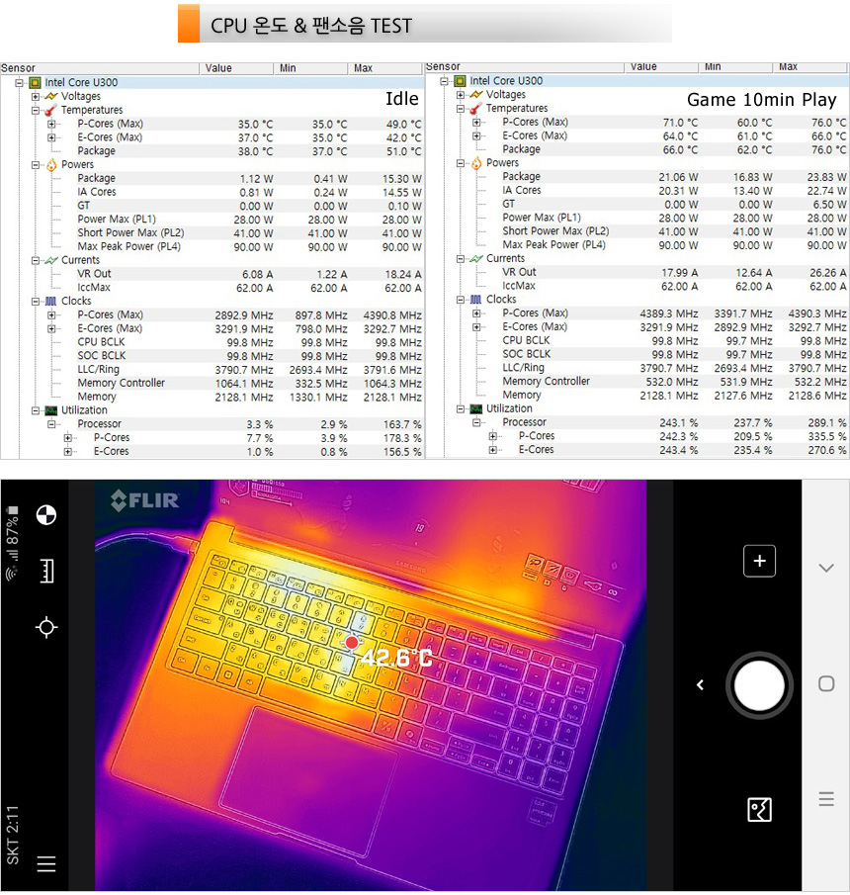Expand P-Cores under Utilization in Idle panel

[x=68, y=438]
